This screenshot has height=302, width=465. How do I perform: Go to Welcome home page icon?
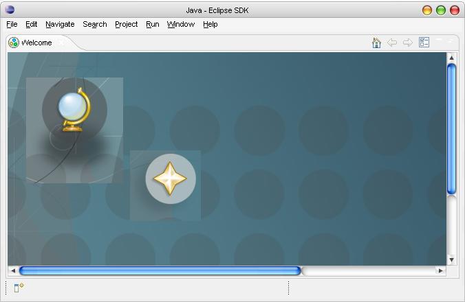click(376, 43)
